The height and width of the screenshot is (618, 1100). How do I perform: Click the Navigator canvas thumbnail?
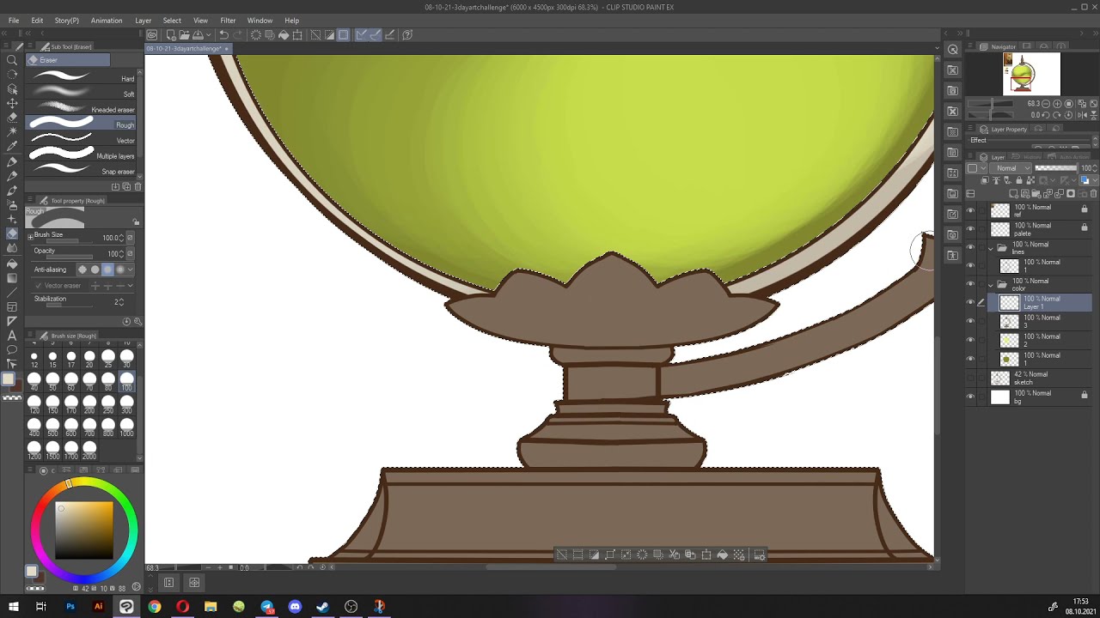pos(1031,74)
